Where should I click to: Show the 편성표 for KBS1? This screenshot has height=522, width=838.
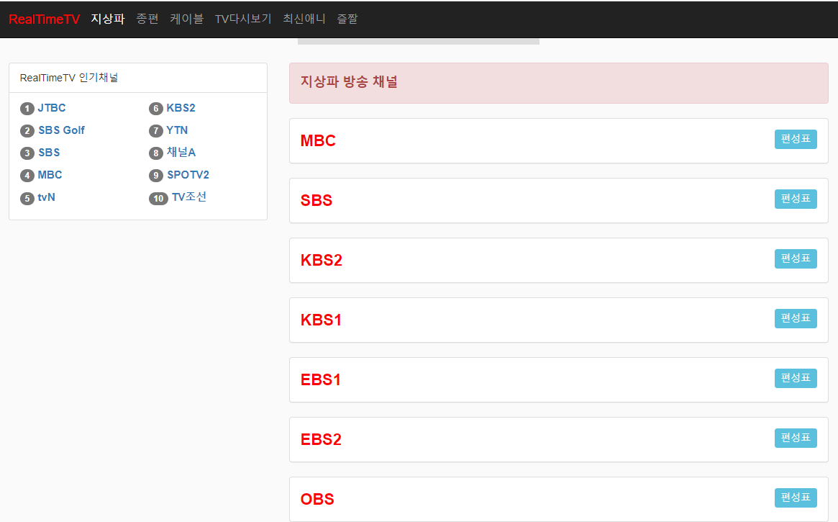[796, 318]
